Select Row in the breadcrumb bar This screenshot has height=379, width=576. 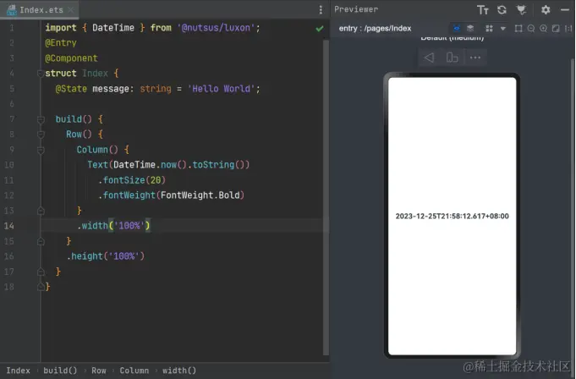click(x=99, y=371)
